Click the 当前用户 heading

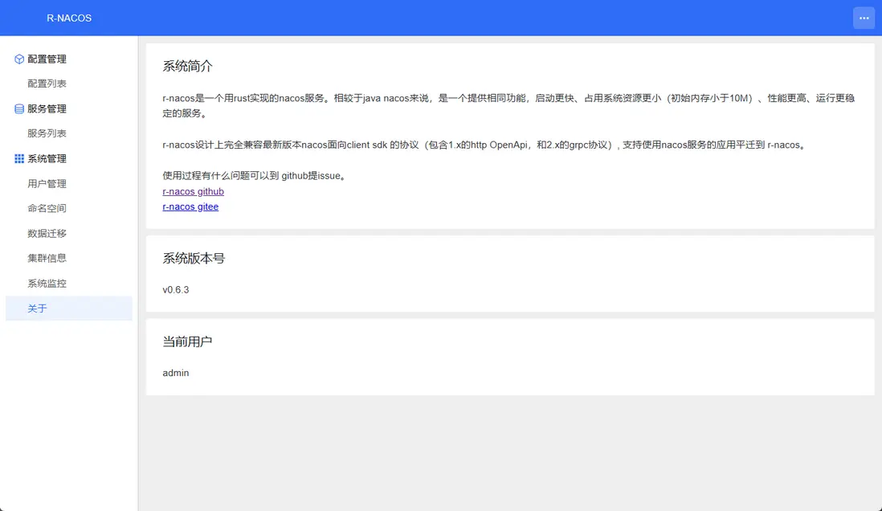tap(187, 341)
